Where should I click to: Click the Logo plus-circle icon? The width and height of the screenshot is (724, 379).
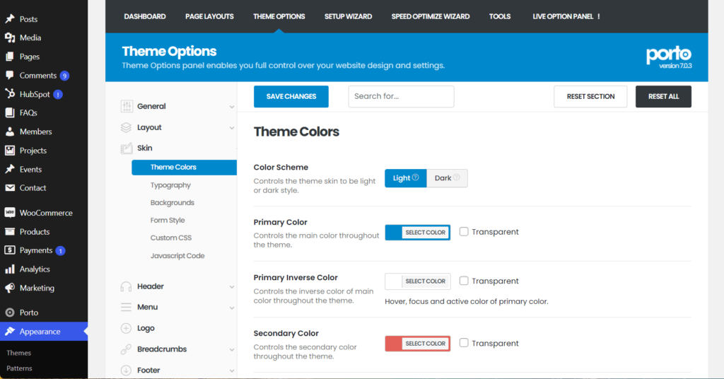(126, 328)
